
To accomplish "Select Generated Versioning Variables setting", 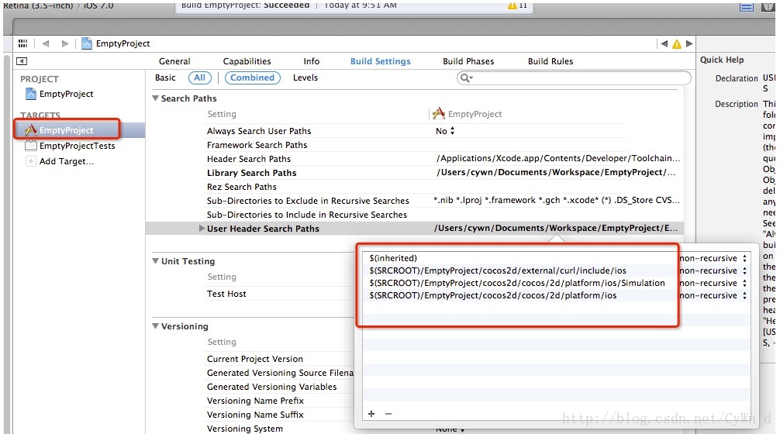I will pyautogui.click(x=271, y=386).
